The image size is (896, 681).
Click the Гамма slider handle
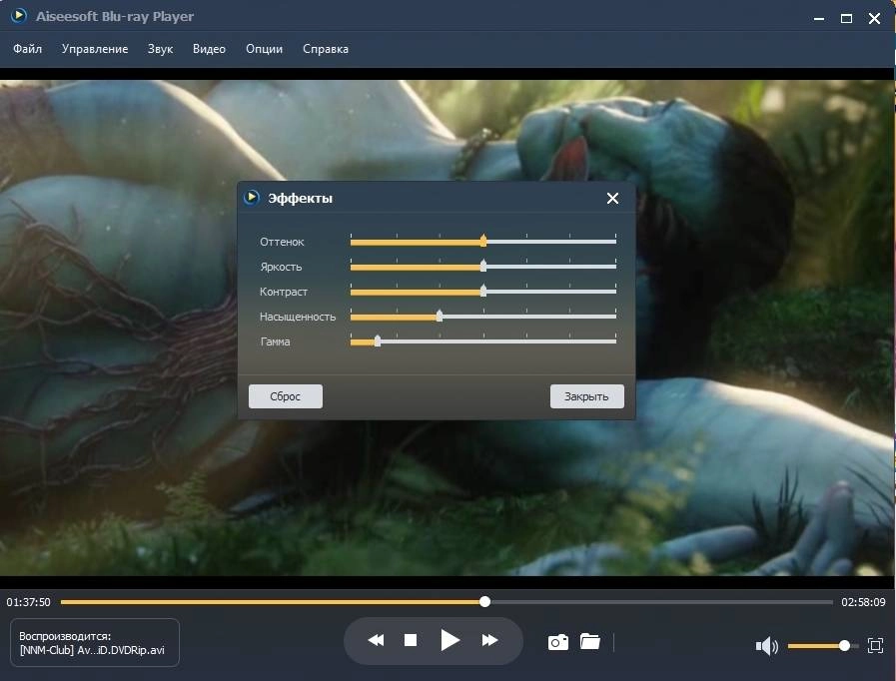point(378,340)
